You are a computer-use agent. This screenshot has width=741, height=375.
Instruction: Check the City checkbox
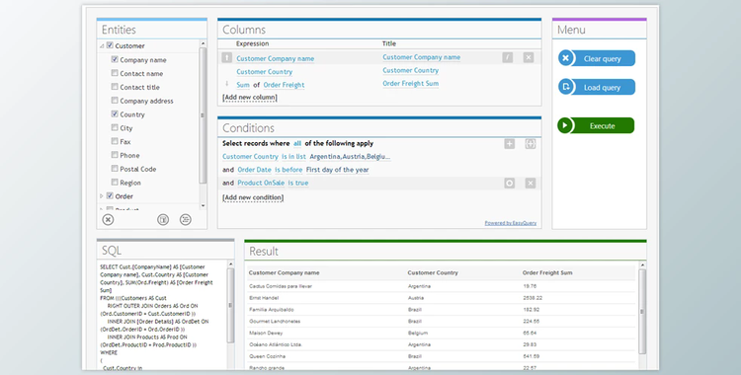tap(115, 127)
